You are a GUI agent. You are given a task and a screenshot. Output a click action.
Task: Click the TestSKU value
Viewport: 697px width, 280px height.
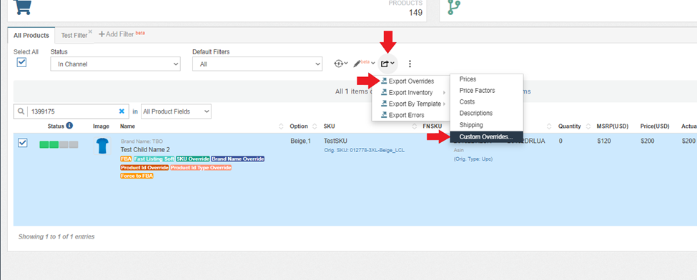335,141
